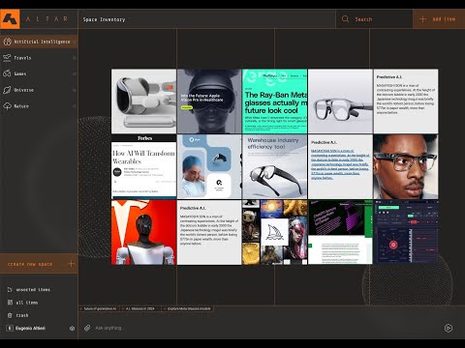The image size is (465, 348).
Task: Open the purple and green website thumbnail
Action: 340,232
